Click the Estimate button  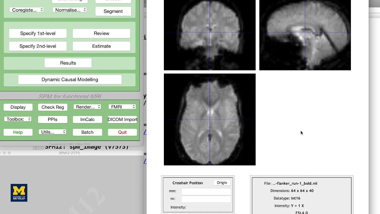[x=102, y=46]
